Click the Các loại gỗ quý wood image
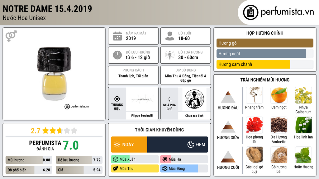 (254, 155)
